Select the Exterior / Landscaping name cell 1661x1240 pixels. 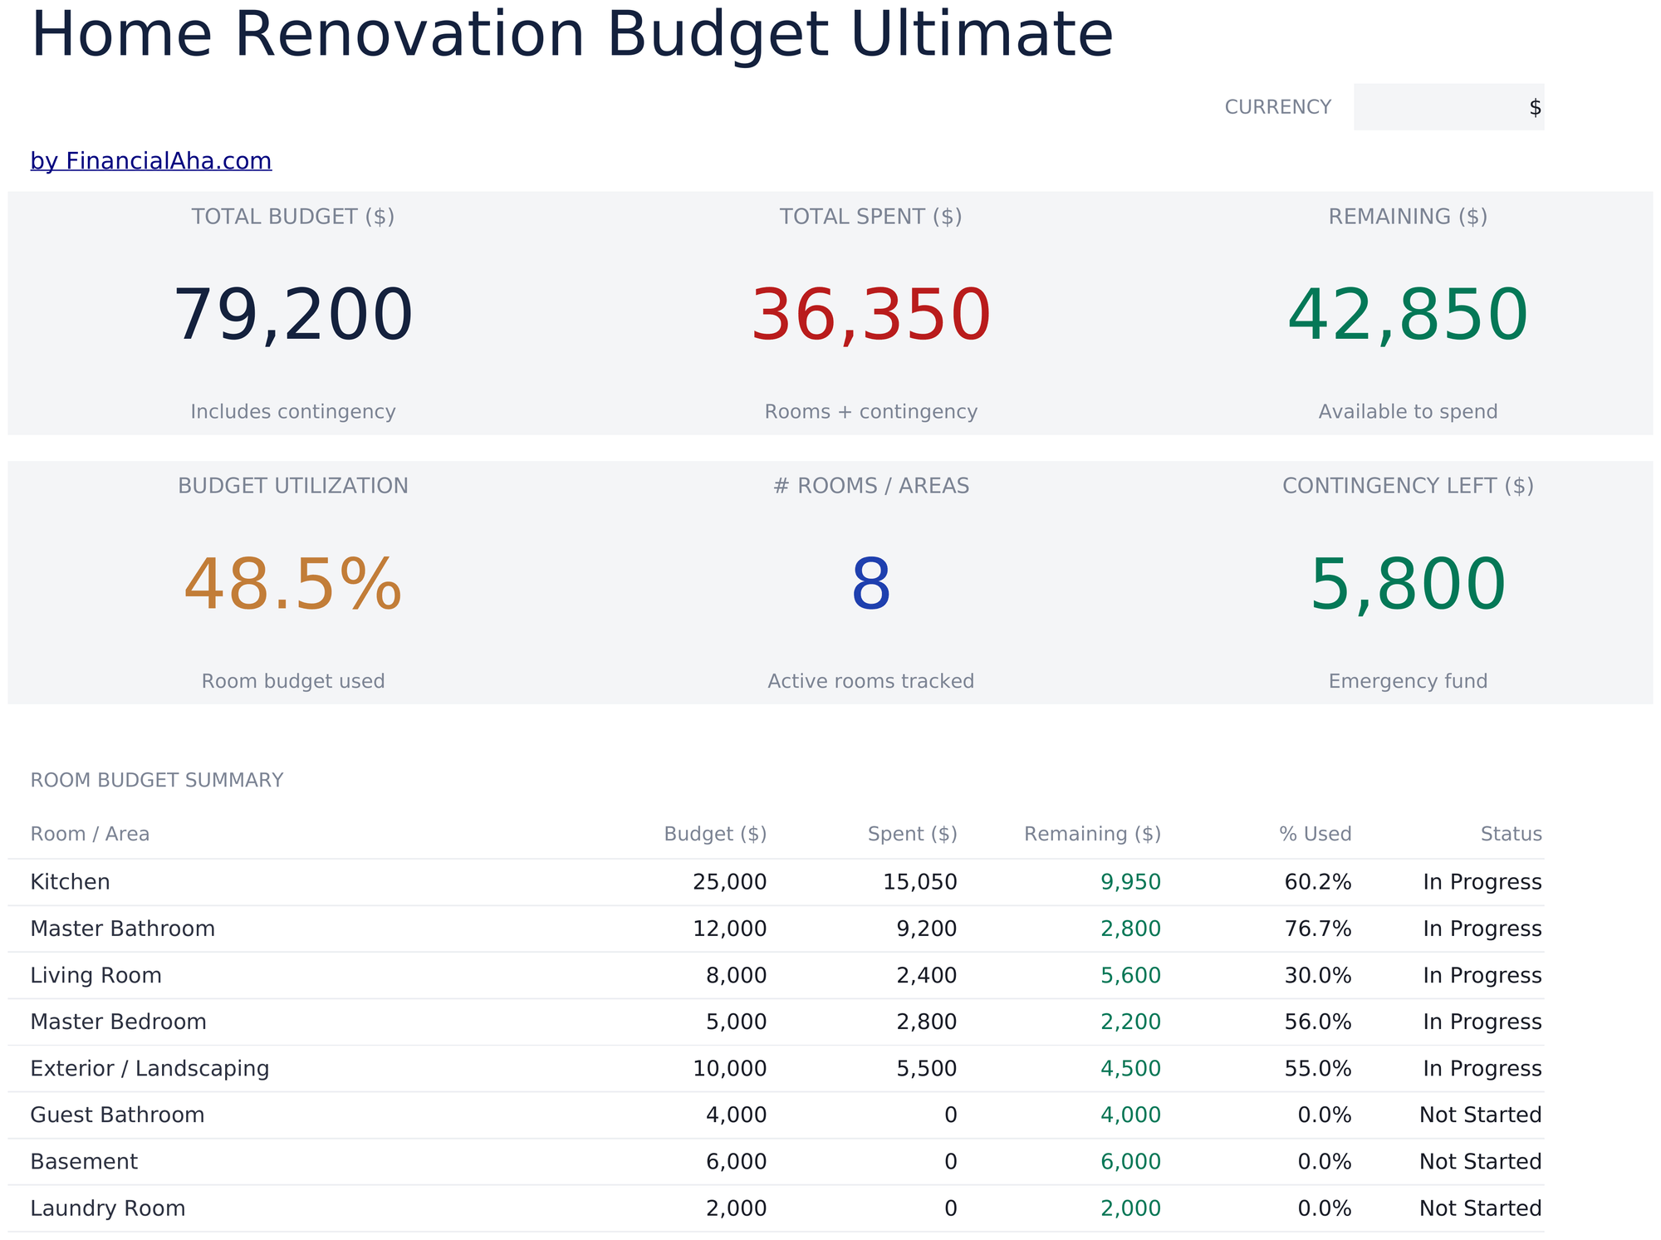click(149, 1068)
